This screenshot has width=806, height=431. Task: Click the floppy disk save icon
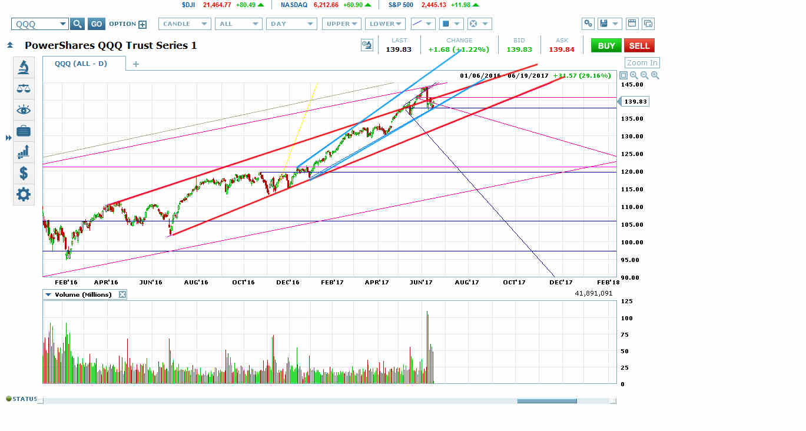[x=603, y=24]
